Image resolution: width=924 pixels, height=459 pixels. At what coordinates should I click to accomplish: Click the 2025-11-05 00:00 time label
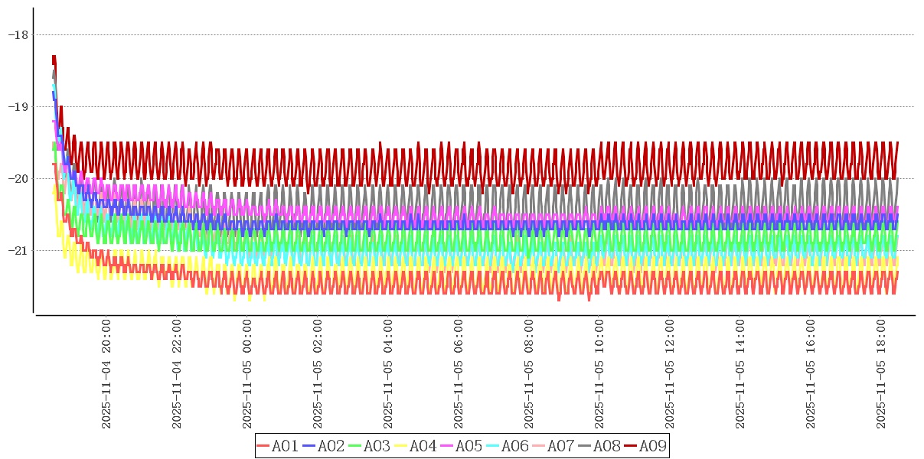247,374
